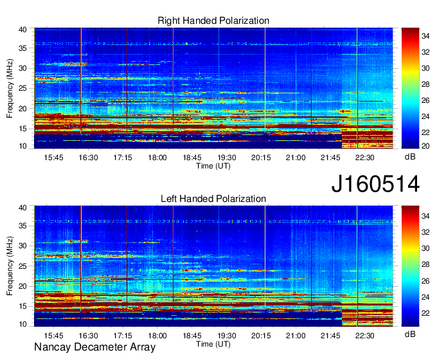This screenshot has width=437, height=355.
Task: Click the 15:45 tick on the bottom plot
Action: tap(53, 336)
